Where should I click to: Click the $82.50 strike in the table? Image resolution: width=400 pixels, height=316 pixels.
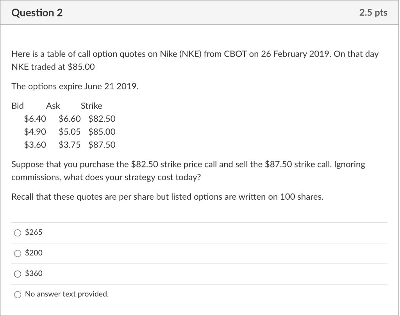point(102,119)
